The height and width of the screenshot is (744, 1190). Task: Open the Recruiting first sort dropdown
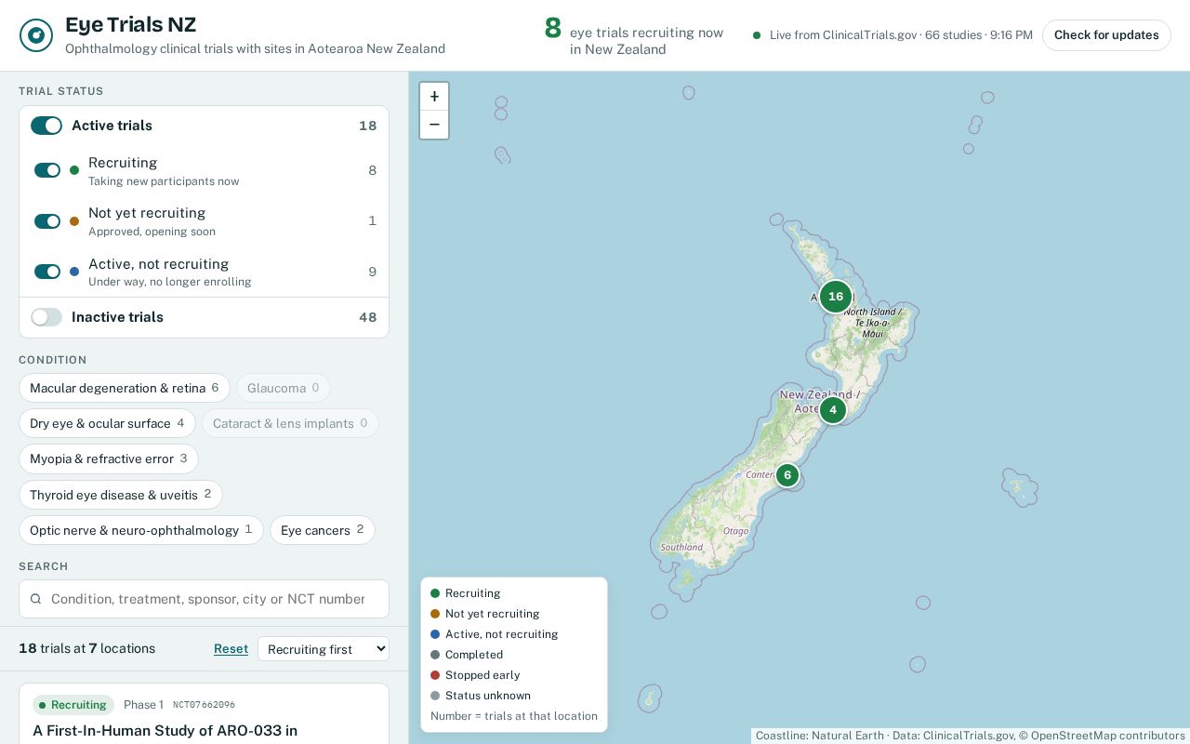click(324, 649)
